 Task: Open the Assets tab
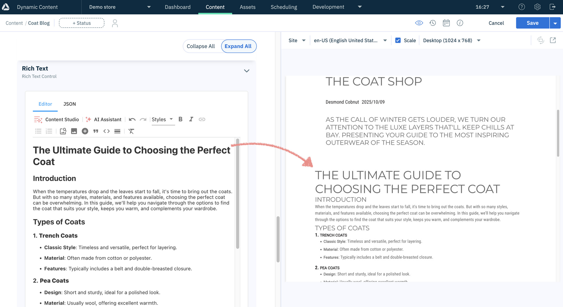(x=248, y=7)
